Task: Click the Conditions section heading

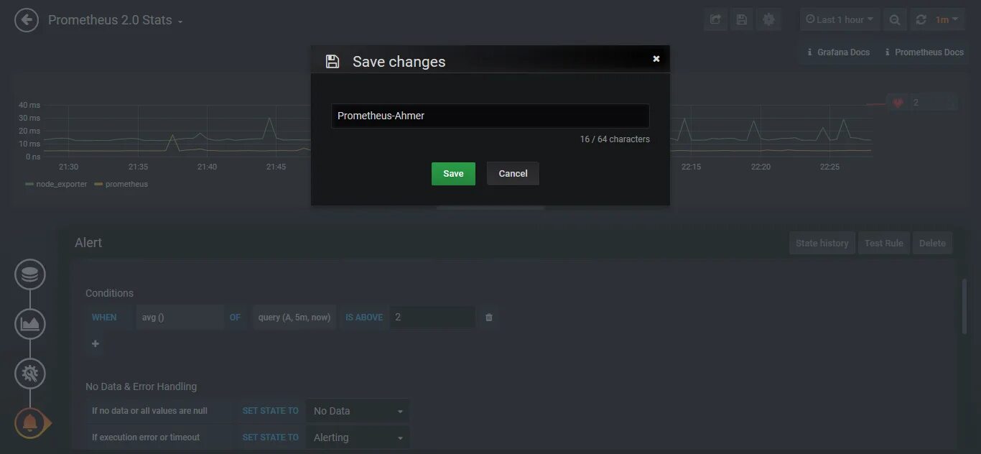Action: click(x=109, y=293)
